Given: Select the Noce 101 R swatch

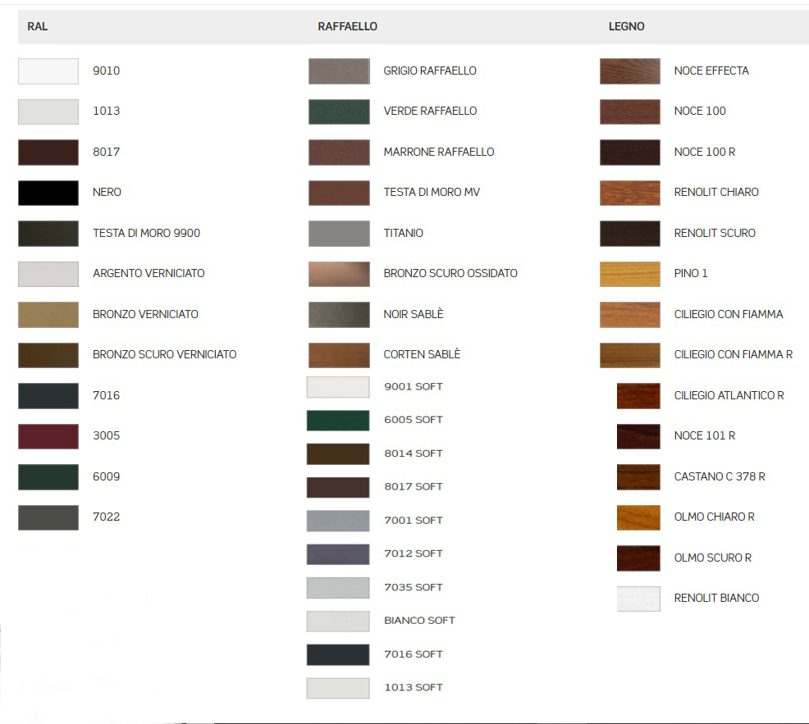Looking at the screenshot, I should 638,436.
